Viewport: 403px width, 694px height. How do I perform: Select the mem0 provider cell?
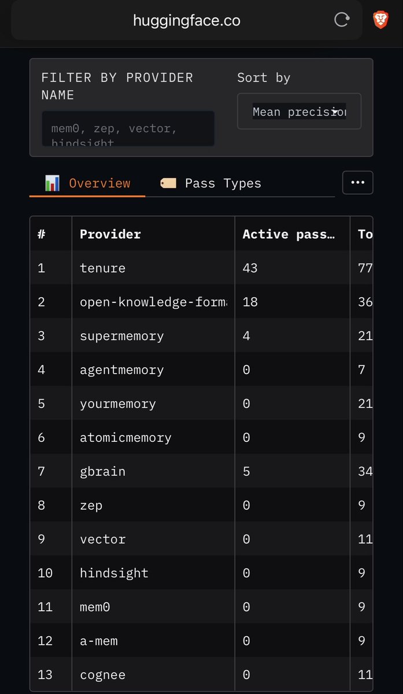(153, 607)
